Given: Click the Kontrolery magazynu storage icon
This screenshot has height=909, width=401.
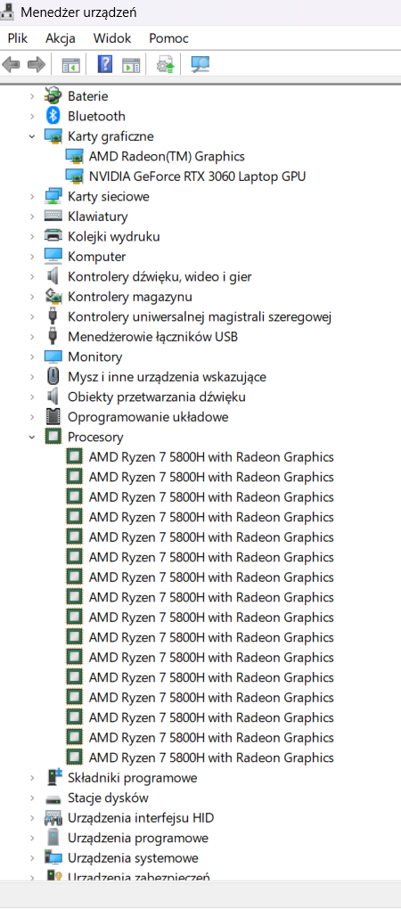Looking at the screenshot, I should (53, 297).
